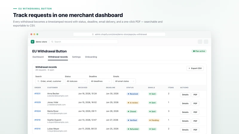Image resolution: width=239 pixels, height=134 pixels.
Task: Download PDF for order #1019
Action: (195, 121)
